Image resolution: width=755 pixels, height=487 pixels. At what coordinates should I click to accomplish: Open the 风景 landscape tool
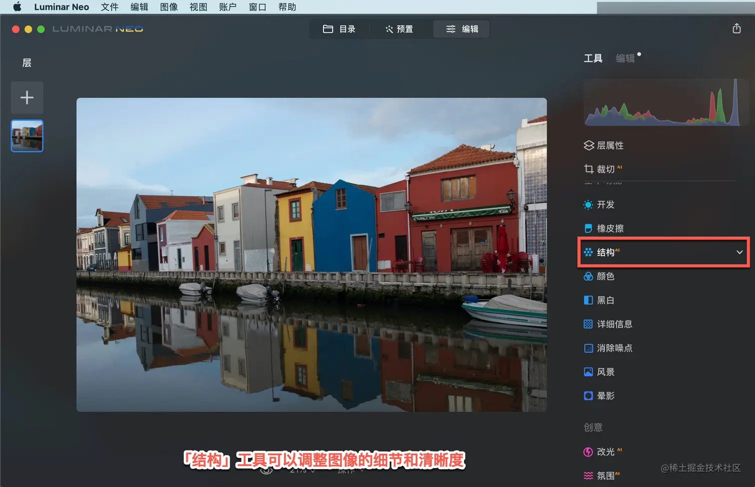(x=599, y=372)
